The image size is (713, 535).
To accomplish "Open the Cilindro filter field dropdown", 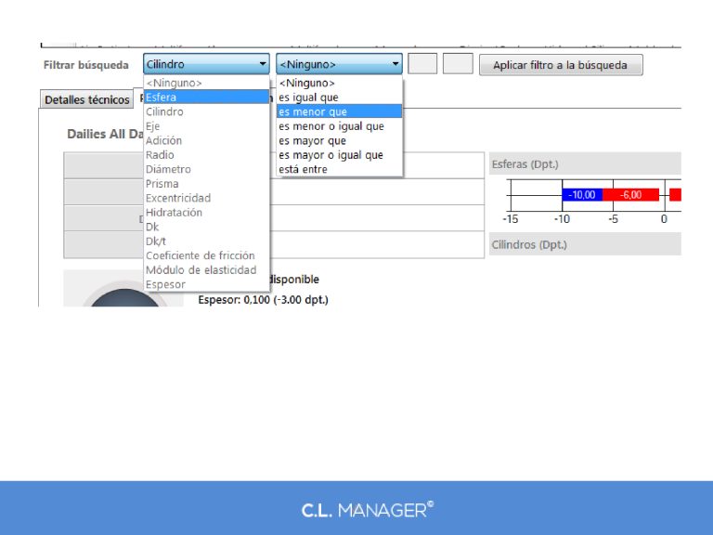I will click(206, 65).
